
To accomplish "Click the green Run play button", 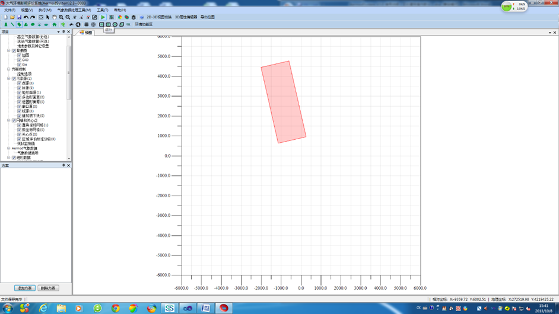I will 103,17.
